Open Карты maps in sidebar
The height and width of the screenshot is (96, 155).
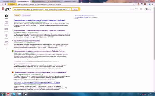point(6,36)
